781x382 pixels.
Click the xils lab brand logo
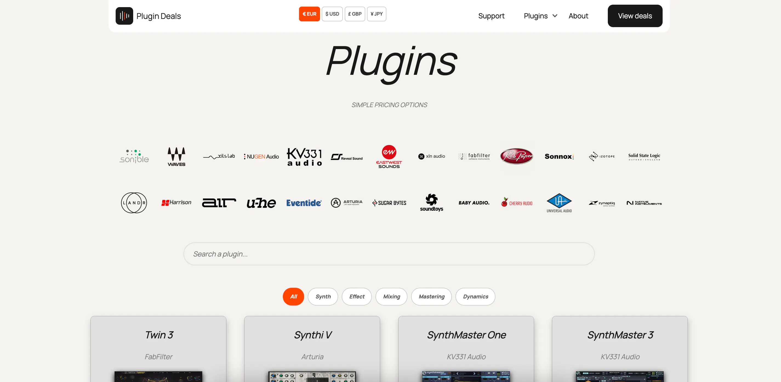coord(219,156)
